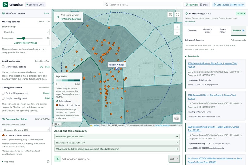
Task: Click the layers icon beside What's on the map
Action: click(3, 13)
